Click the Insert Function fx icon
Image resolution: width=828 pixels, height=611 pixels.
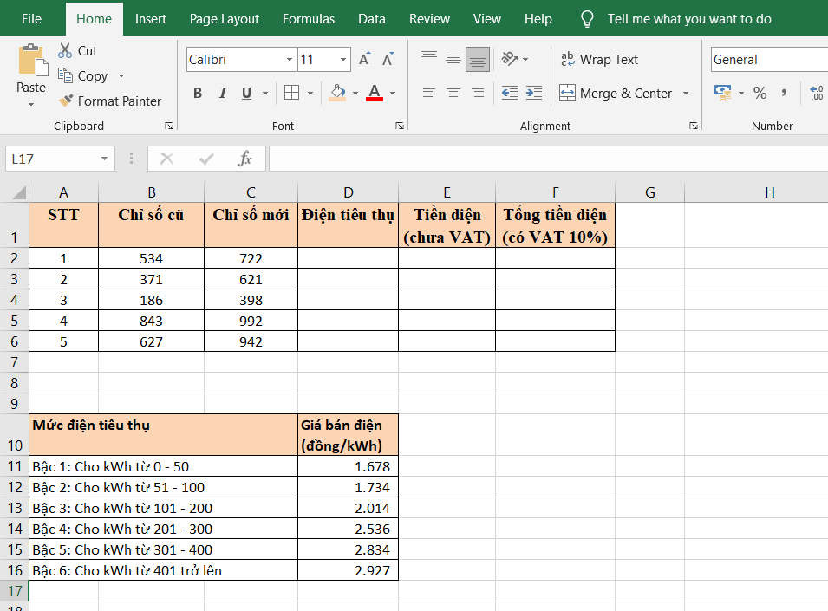(245, 159)
